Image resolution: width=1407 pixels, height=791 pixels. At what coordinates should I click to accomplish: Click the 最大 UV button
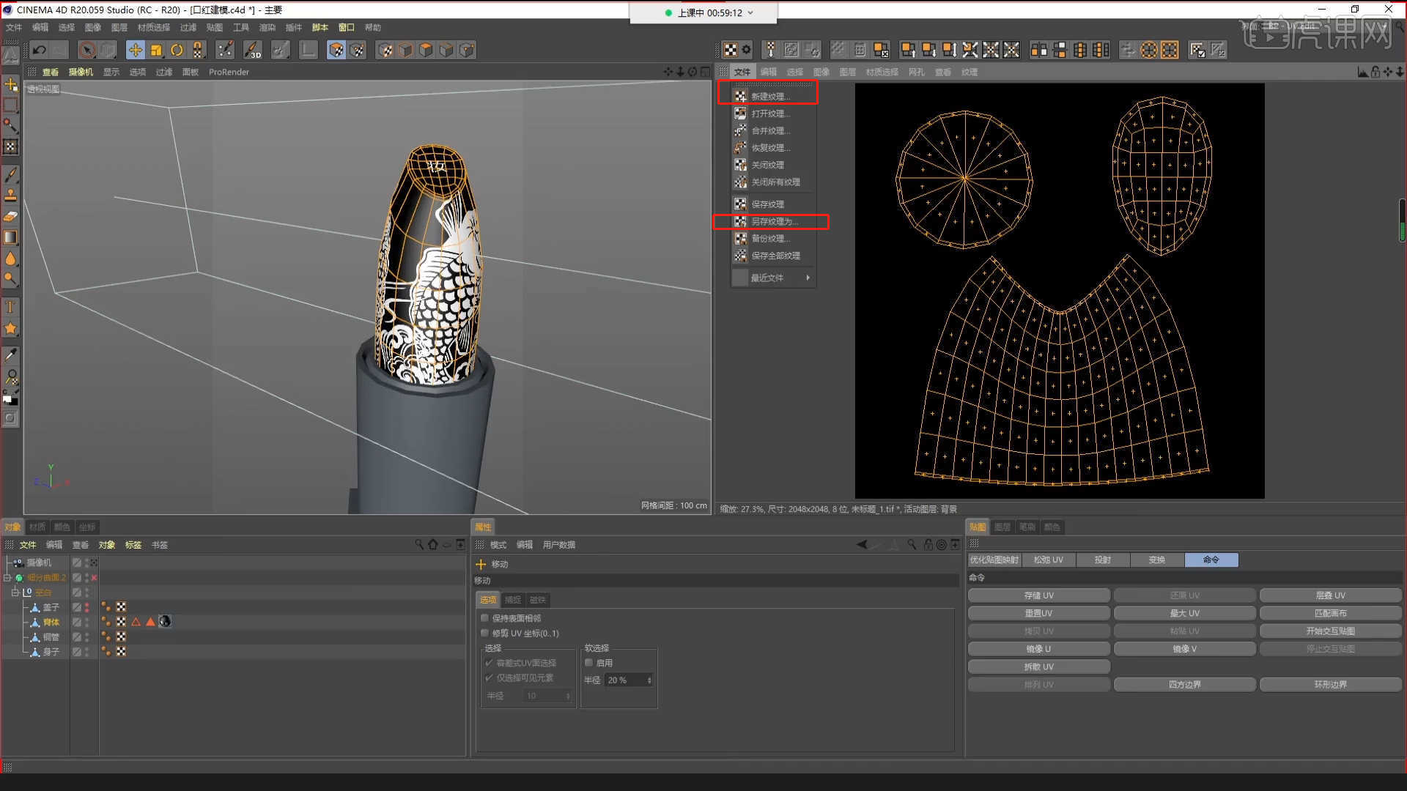1184,613
